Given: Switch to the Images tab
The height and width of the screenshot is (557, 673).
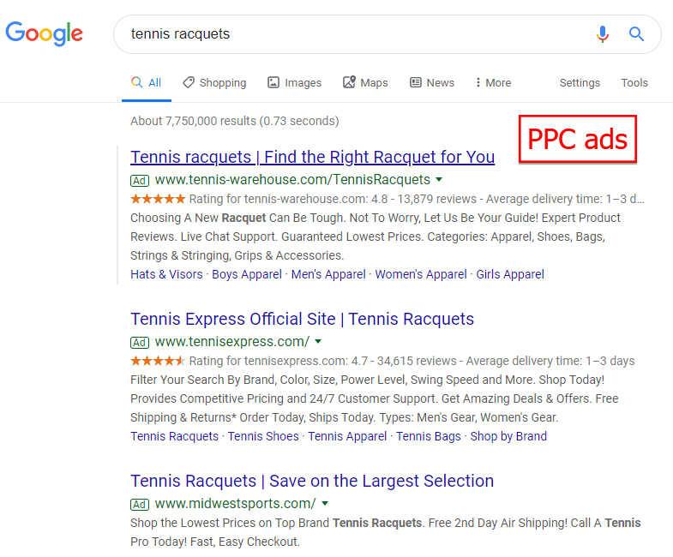Looking at the screenshot, I should 294,82.
